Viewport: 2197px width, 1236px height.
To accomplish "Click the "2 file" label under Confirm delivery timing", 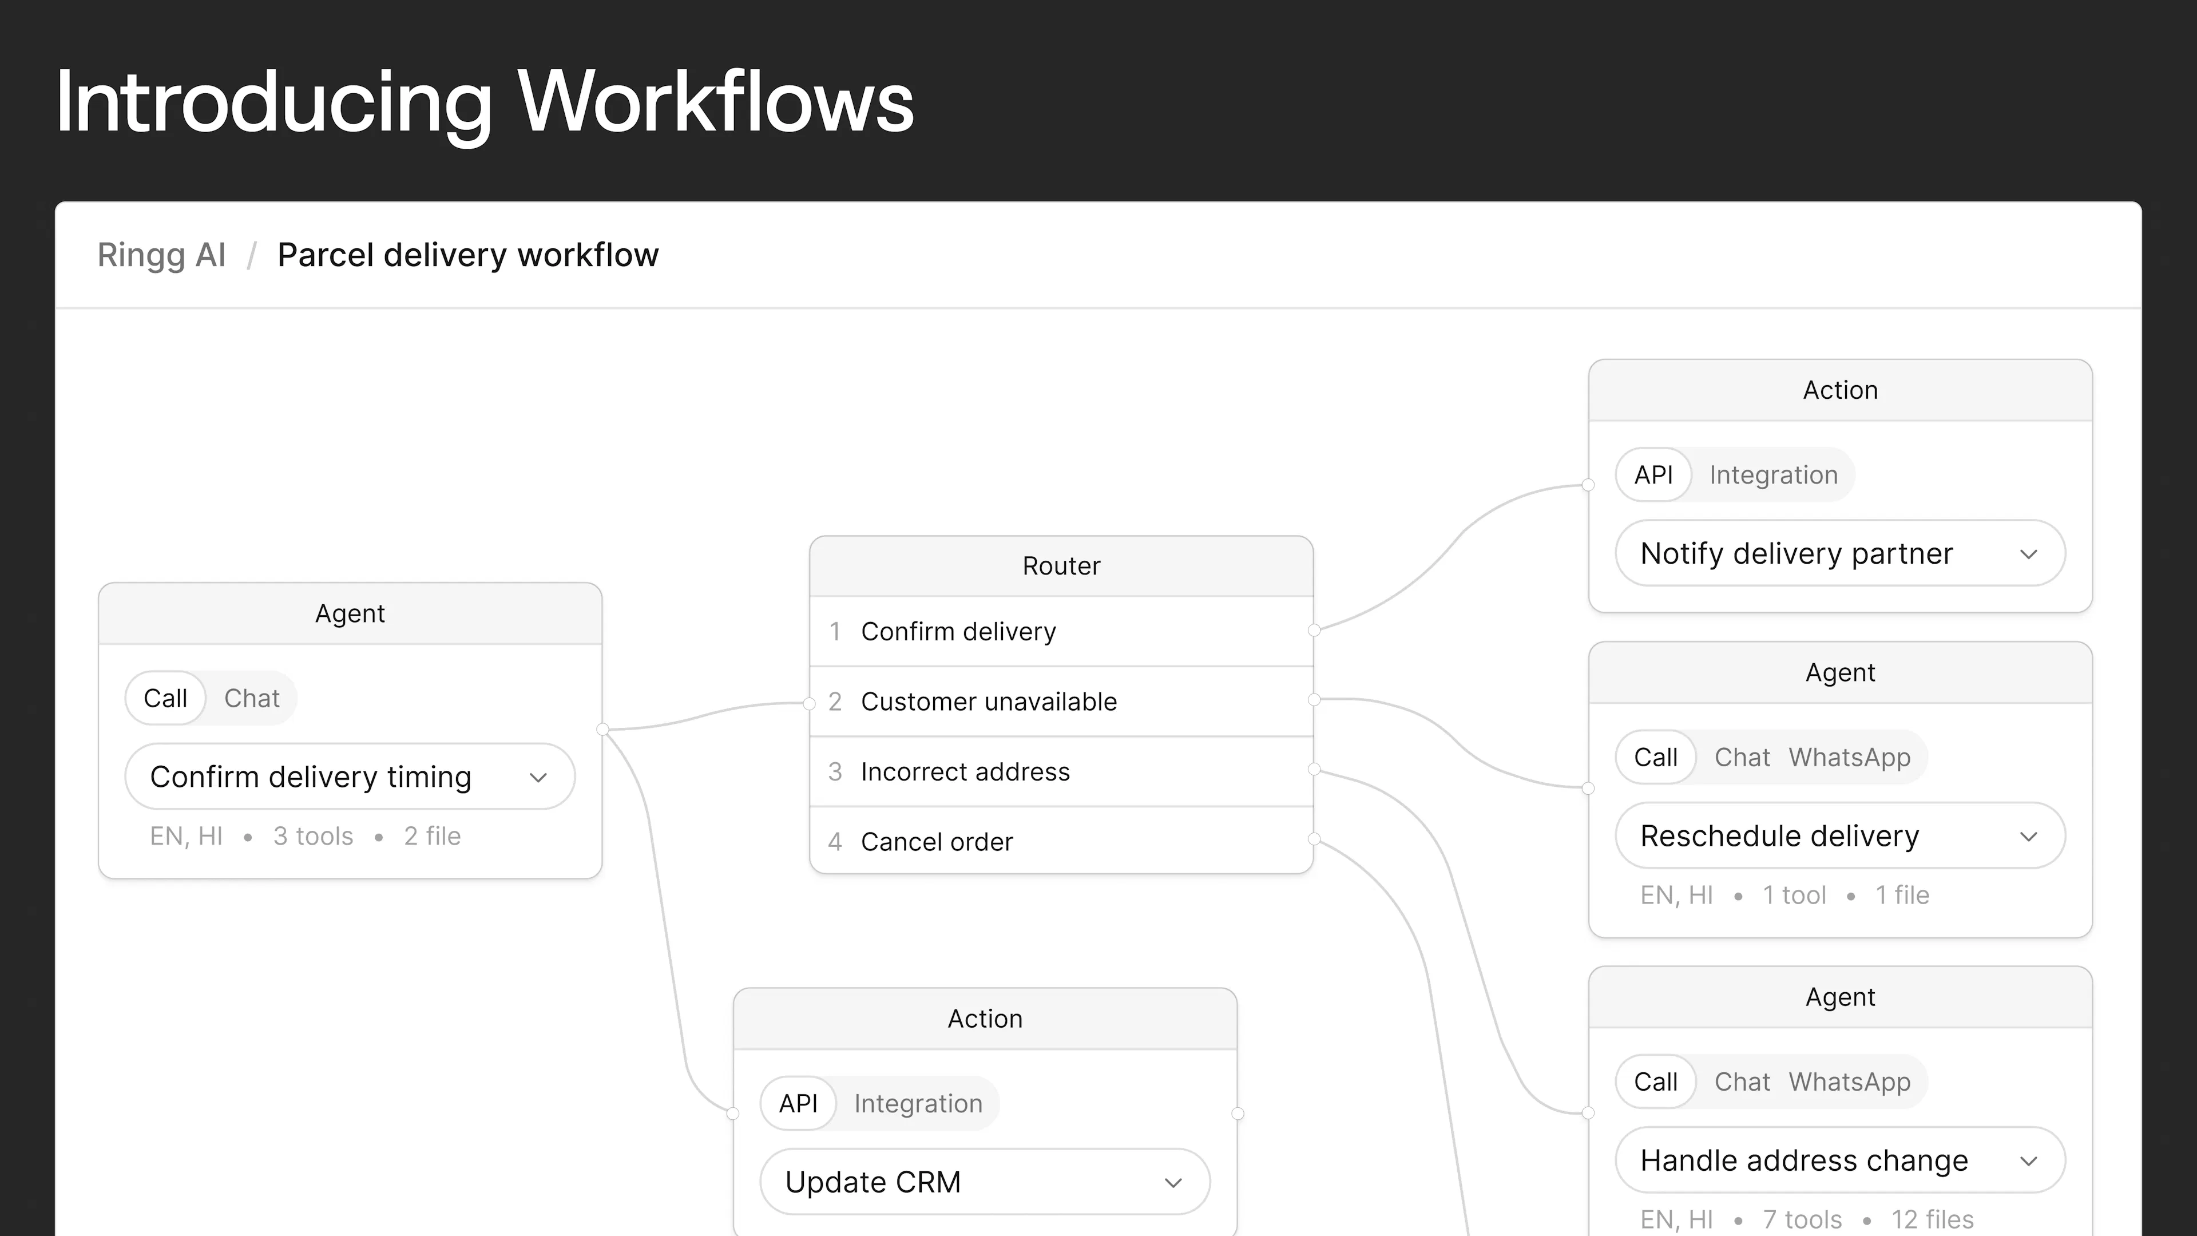I will [433, 836].
